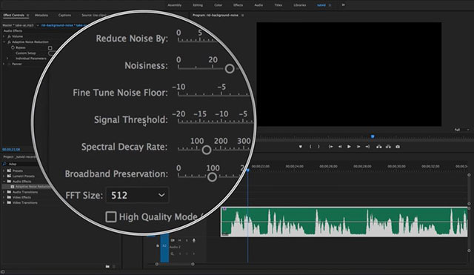
Task: Click the voice-over record microphone icon
Action: point(194,240)
